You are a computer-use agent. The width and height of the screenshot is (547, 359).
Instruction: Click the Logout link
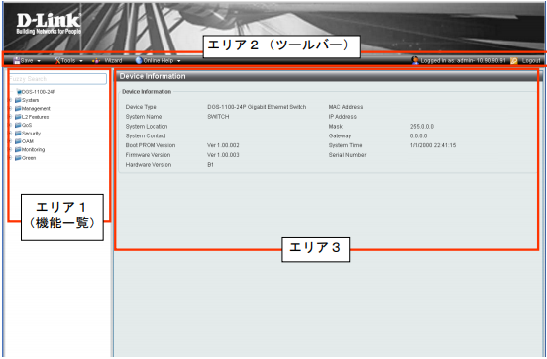(531, 61)
